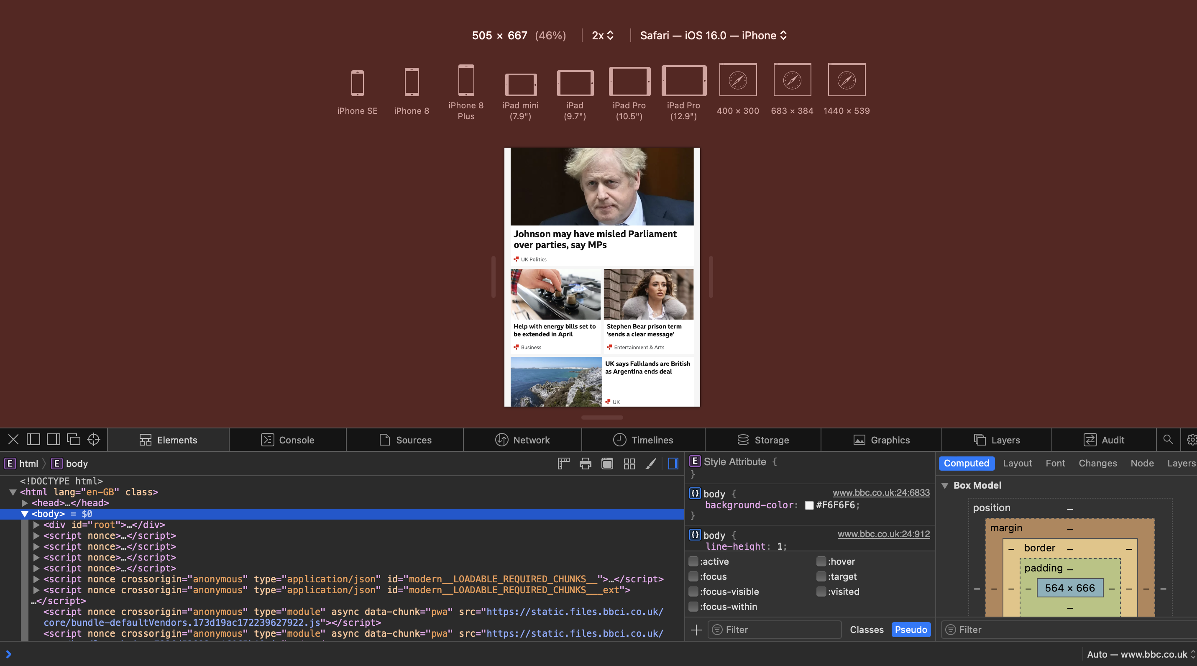1197x666 pixels.
Task: Toggle the :visited pseudo-class checkbox
Action: [821, 592]
